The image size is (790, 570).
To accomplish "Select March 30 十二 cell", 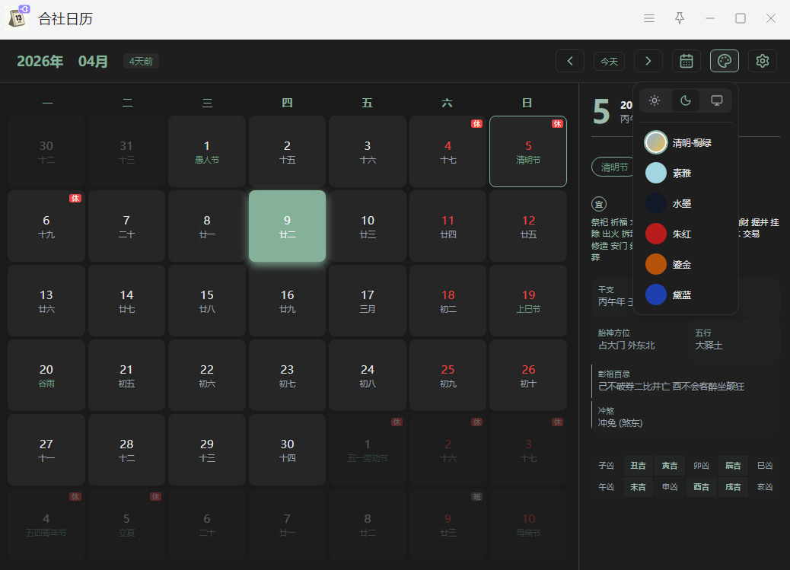I will point(46,151).
